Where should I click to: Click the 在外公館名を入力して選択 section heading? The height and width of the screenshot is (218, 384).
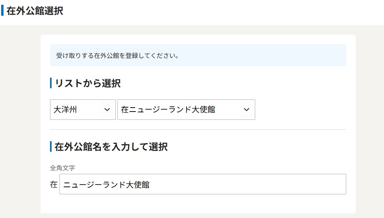(111, 147)
